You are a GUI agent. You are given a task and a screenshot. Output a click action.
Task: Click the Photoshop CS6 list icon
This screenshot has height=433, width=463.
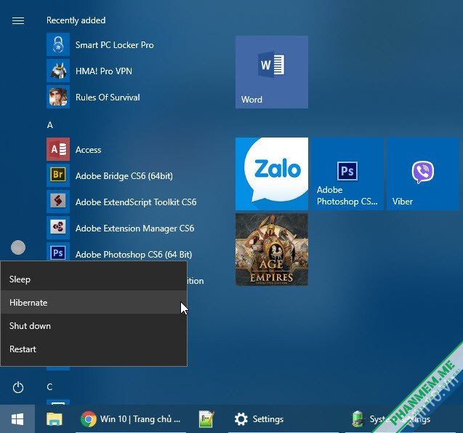pos(58,252)
